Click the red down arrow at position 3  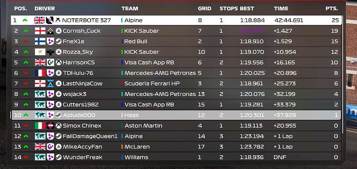(26, 41)
